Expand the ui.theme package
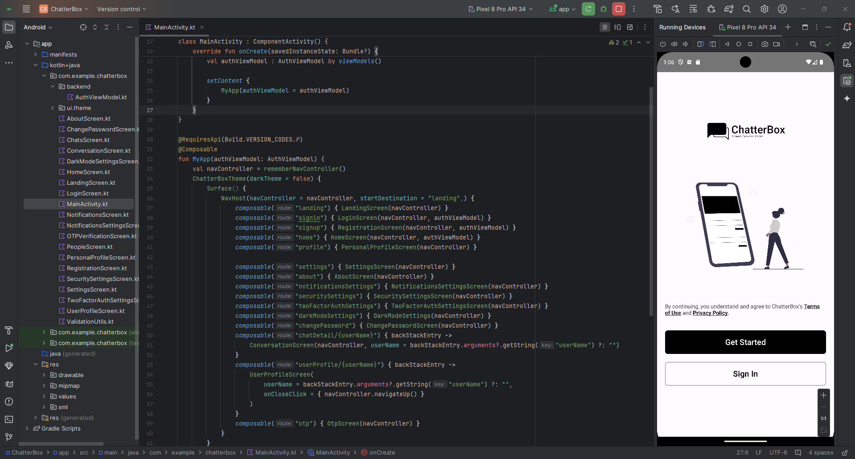Screen dimensions: 855x459 pos(53,108)
